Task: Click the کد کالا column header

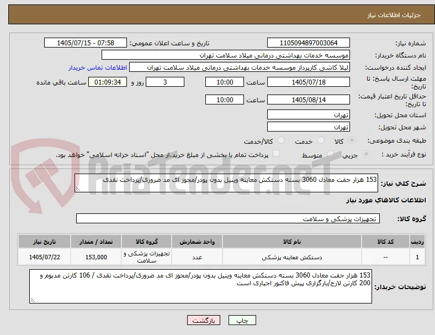Action: coord(385,242)
